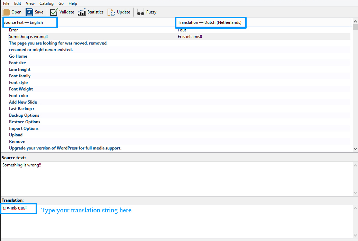Click the Validate checkmark icon
Image resolution: width=358 pixels, height=241 pixels.
pyautogui.click(x=54, y=12)
